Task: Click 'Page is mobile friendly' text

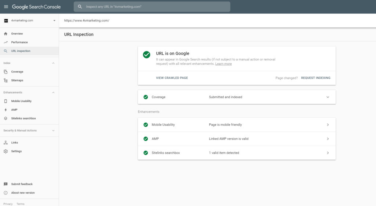Action: [225, 125]
